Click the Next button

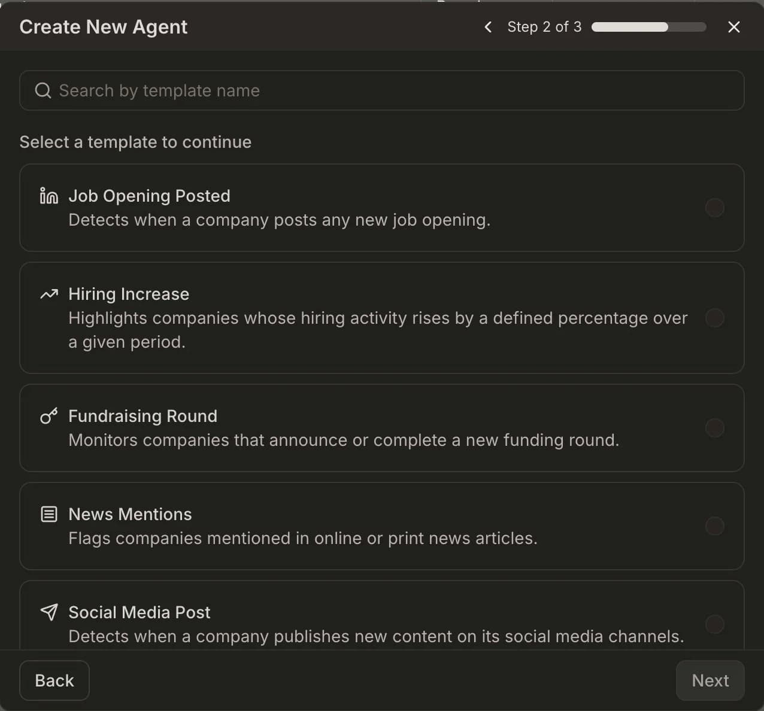tap(710, 680)
